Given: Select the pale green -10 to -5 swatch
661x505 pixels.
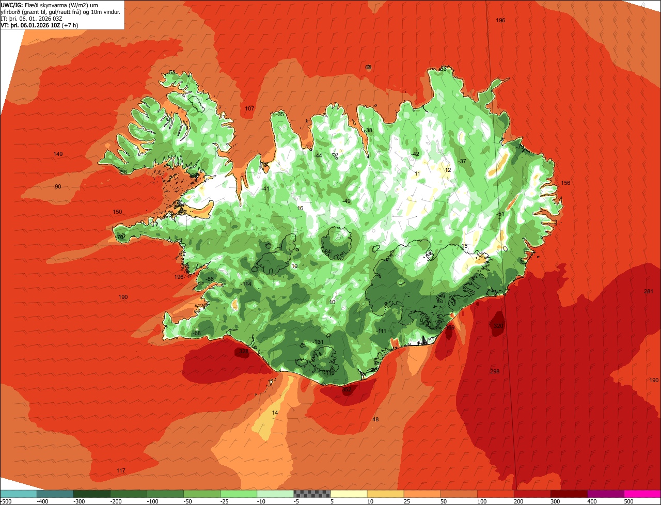Looking at the screenshot, I should click(275, 494).
